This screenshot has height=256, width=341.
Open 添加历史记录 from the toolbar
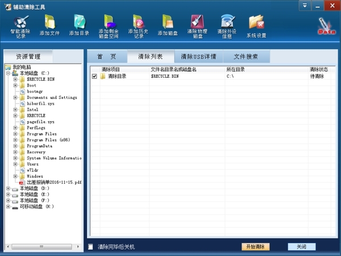138,26
